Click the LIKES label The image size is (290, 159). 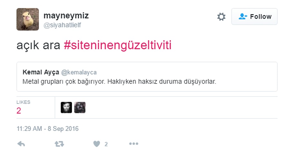point(23,102)
